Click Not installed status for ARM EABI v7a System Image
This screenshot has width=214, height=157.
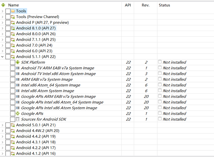[x=174, y=79]
